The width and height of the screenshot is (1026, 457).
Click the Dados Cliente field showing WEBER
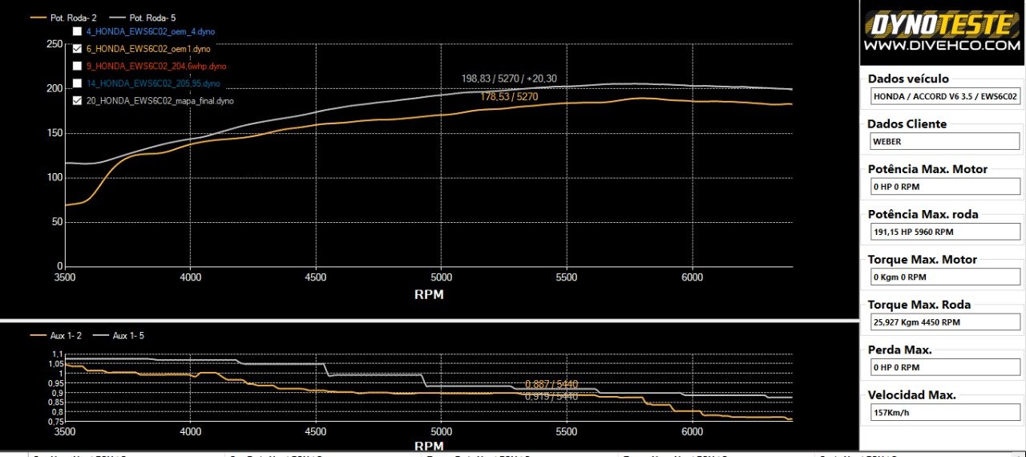click(x=944, y=141)
